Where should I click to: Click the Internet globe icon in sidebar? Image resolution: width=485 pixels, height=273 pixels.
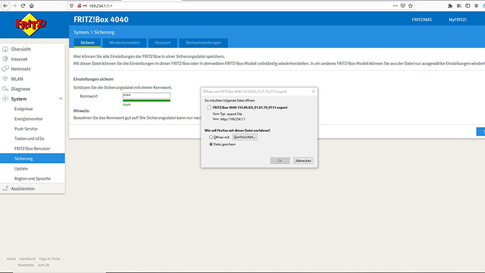click(x=6, y=59)
